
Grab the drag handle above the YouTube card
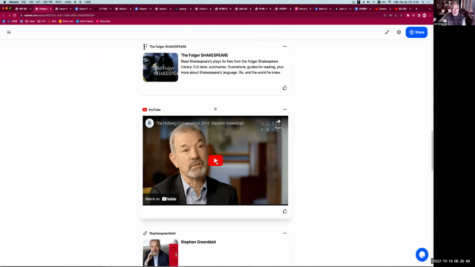point(215,109)
